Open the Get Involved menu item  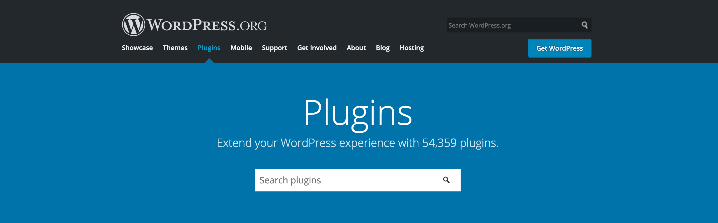(317, 48)
